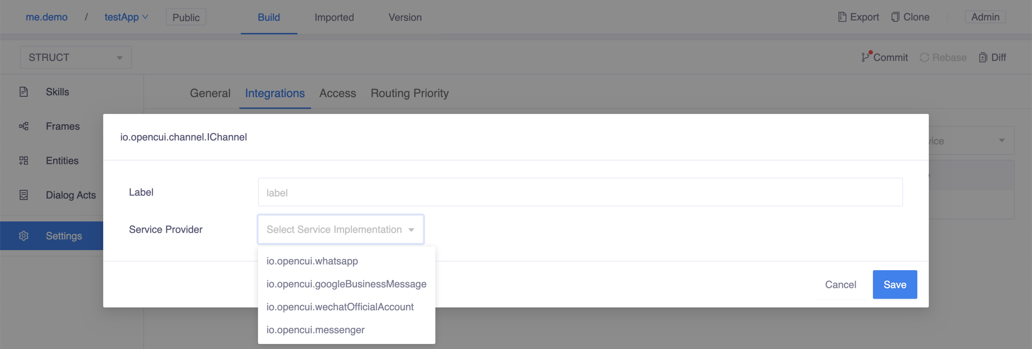
Task: Click the Export file icon
Action: pos(842,17)
